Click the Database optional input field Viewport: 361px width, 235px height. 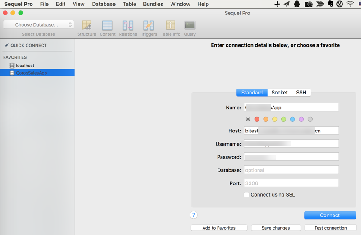click(x=291, y=170)
